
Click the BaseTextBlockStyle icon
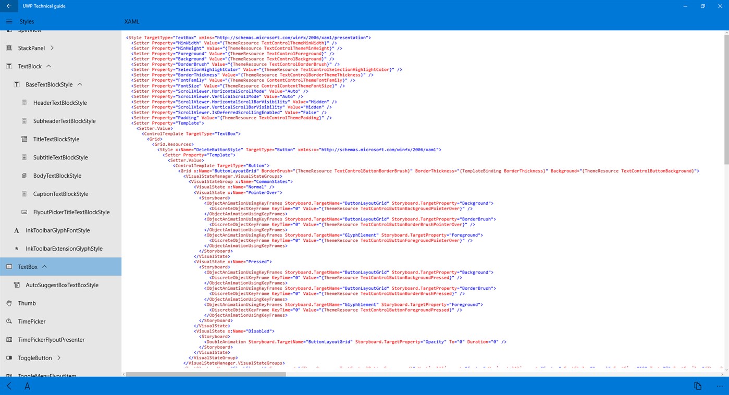click(x=17, y=84)
